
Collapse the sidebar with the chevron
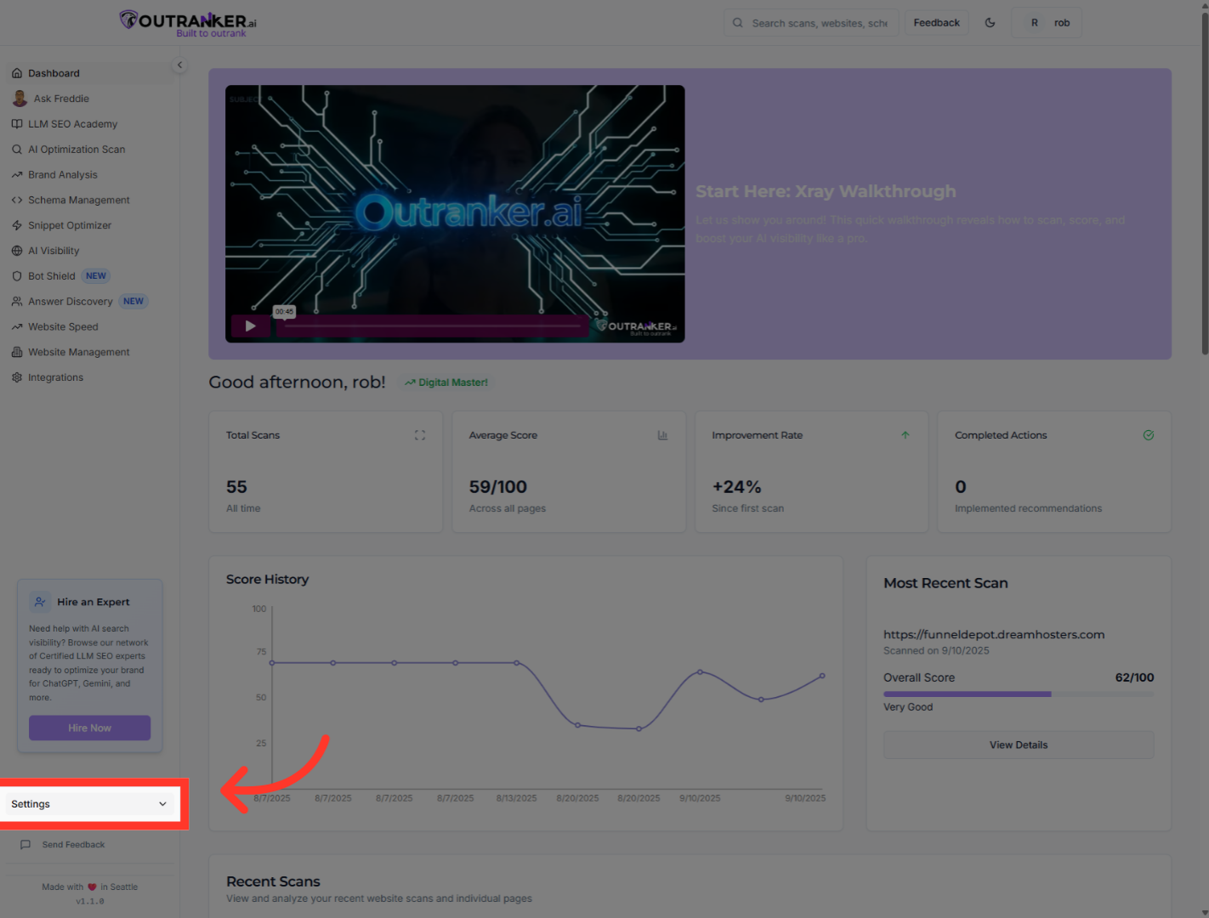coord(179,65)
